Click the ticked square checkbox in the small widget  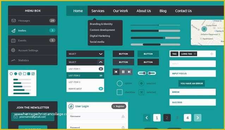pyautogui.click(x=33, y=74)
